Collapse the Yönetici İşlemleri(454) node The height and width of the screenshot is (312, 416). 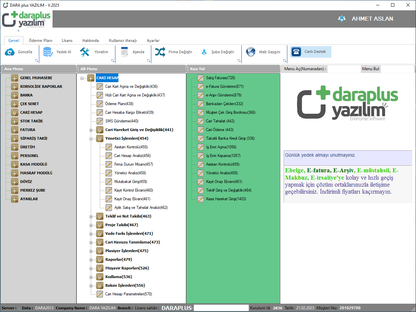pos(91,139)
